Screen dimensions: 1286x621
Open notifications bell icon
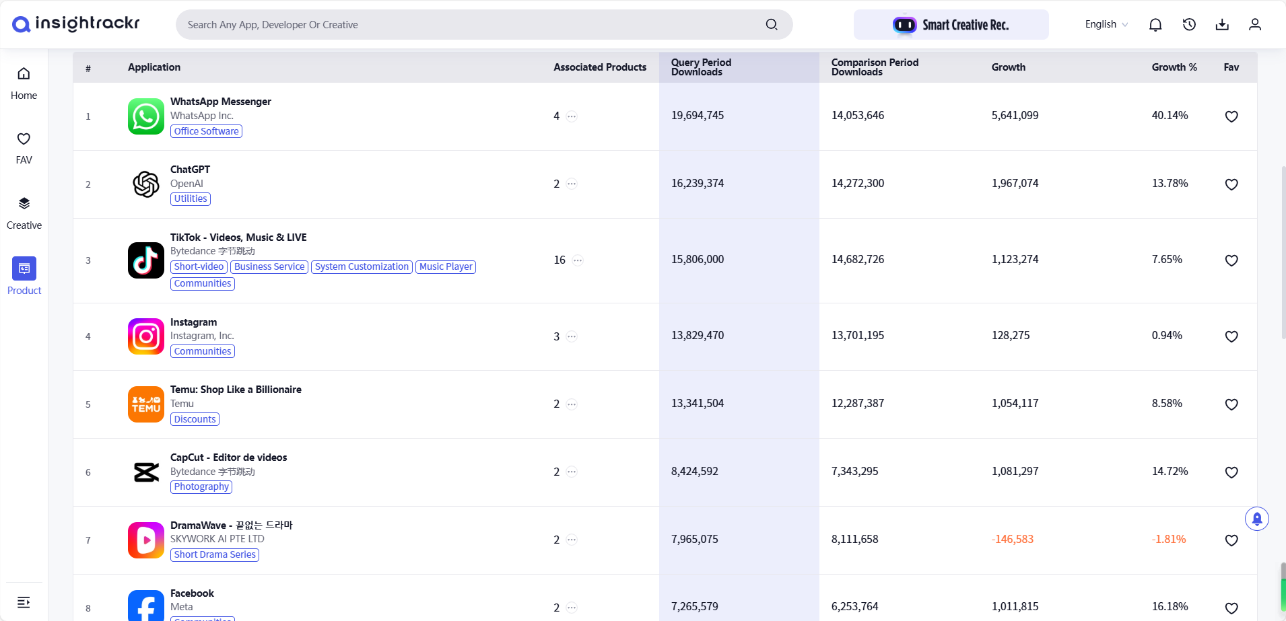click(x=1155, y=25)
